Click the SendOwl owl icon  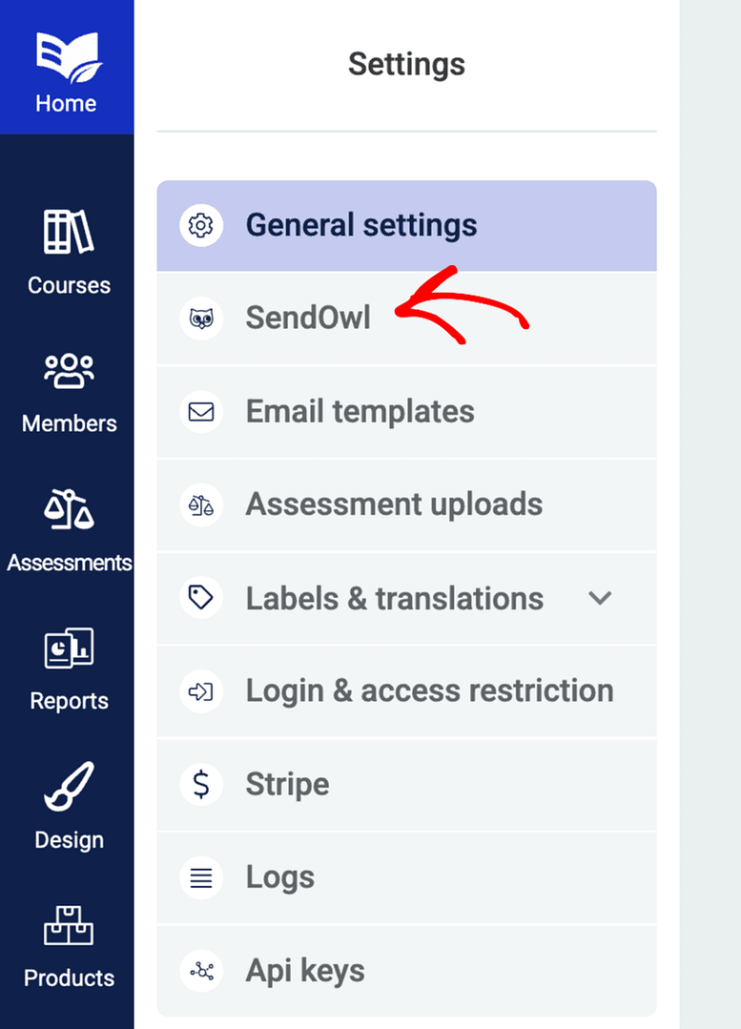pos(200,319)
